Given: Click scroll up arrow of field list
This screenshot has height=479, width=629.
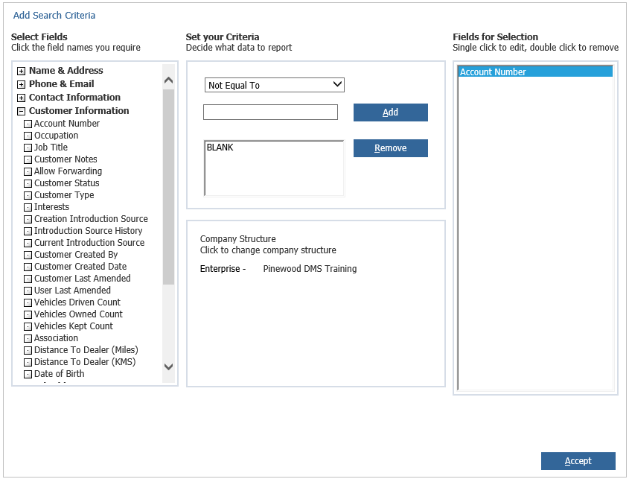Looking at the screenshot, I should pyautogui.click(x=169, y=80).
